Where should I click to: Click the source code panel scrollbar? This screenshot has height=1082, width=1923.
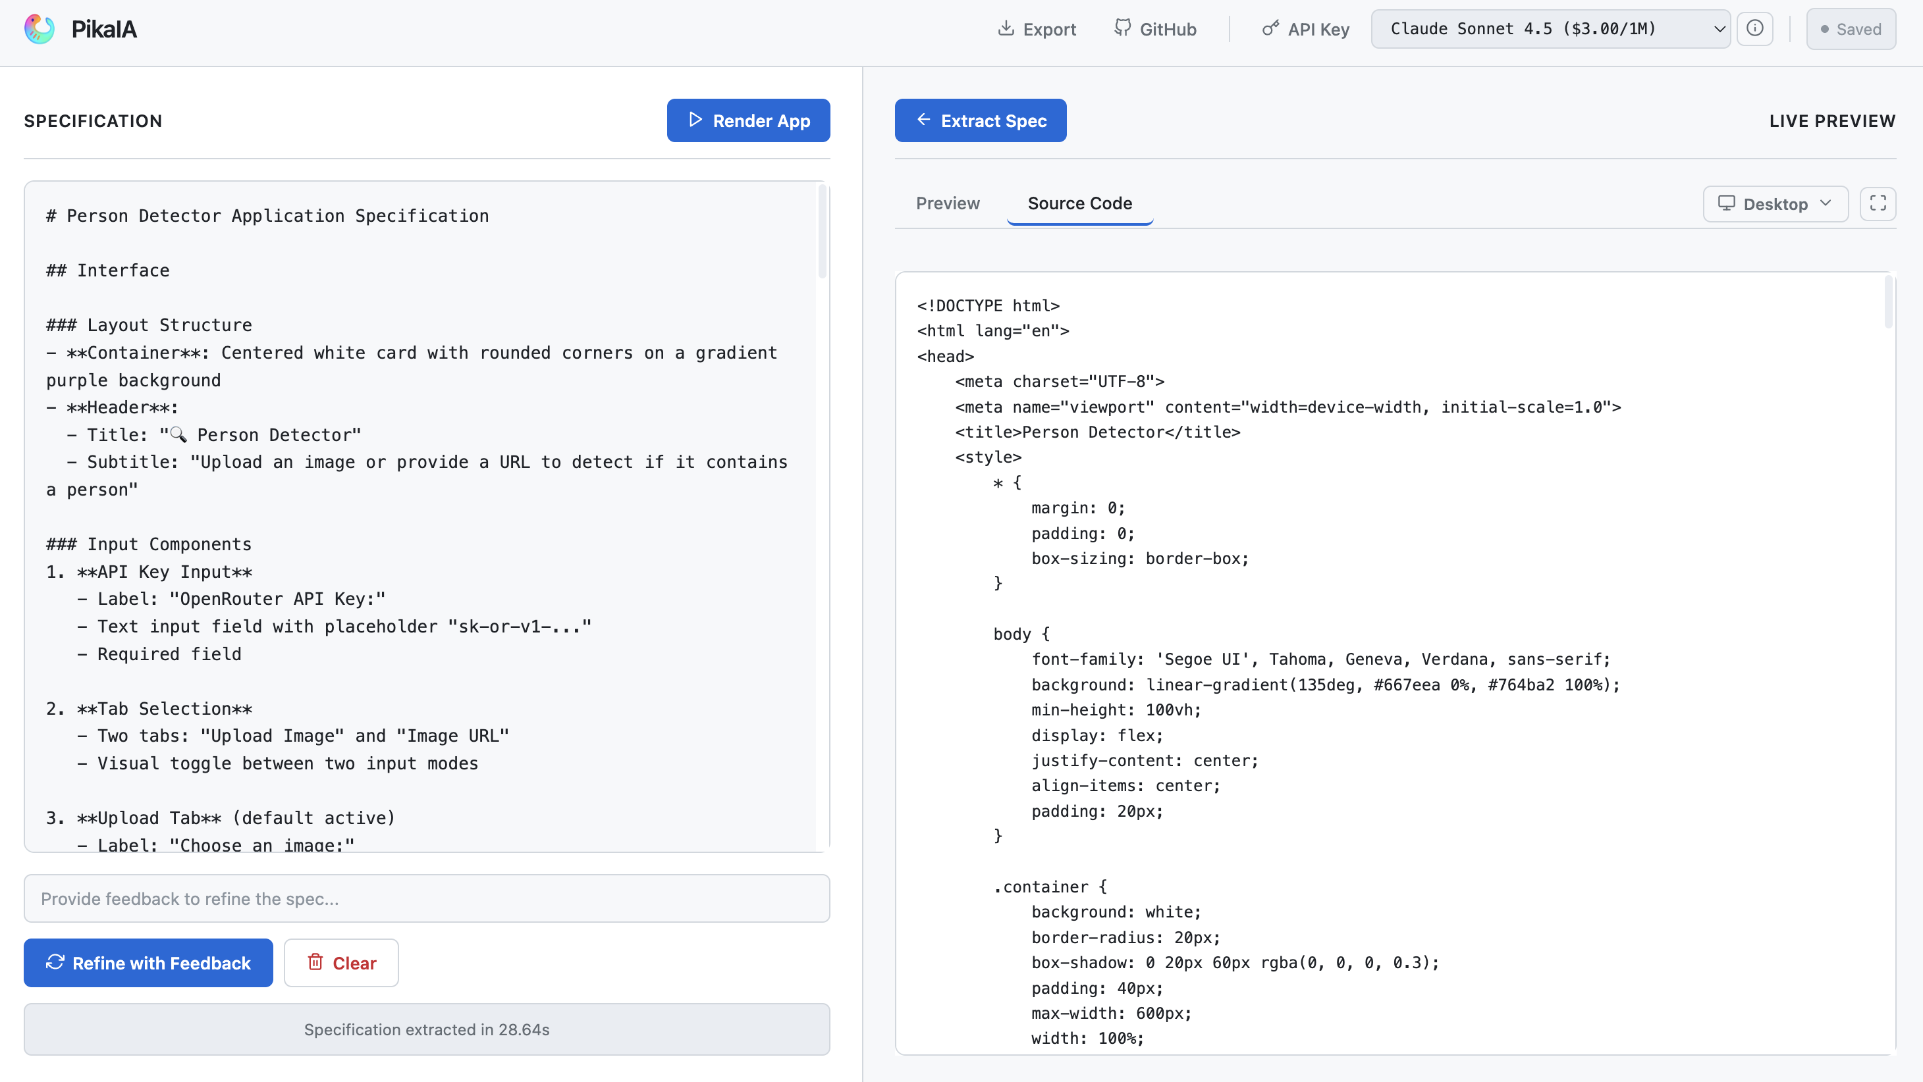coord(1888,302)
